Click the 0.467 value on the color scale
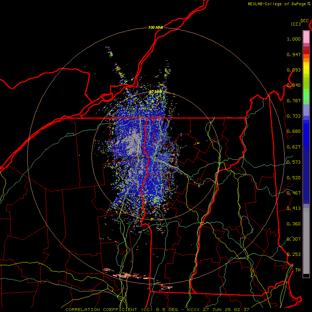The image size is (312, 312). (x=294, y=193)
